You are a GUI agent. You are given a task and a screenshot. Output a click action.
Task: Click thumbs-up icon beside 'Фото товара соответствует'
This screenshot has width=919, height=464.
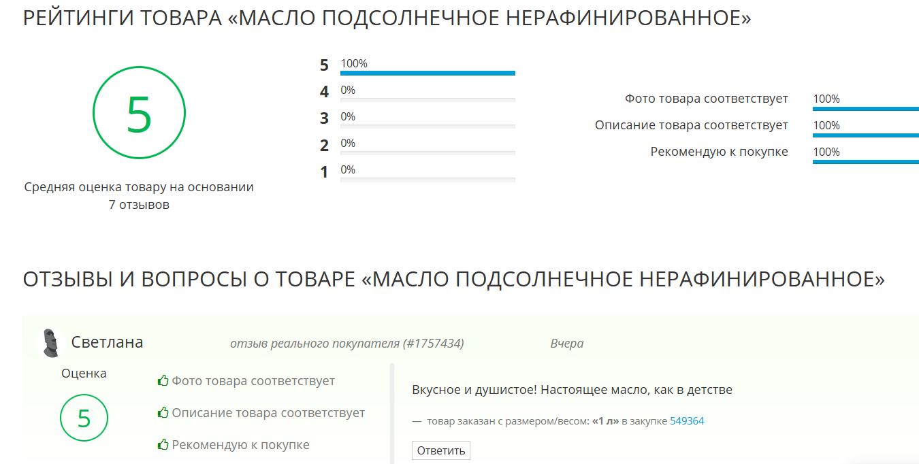pos(163,381)
